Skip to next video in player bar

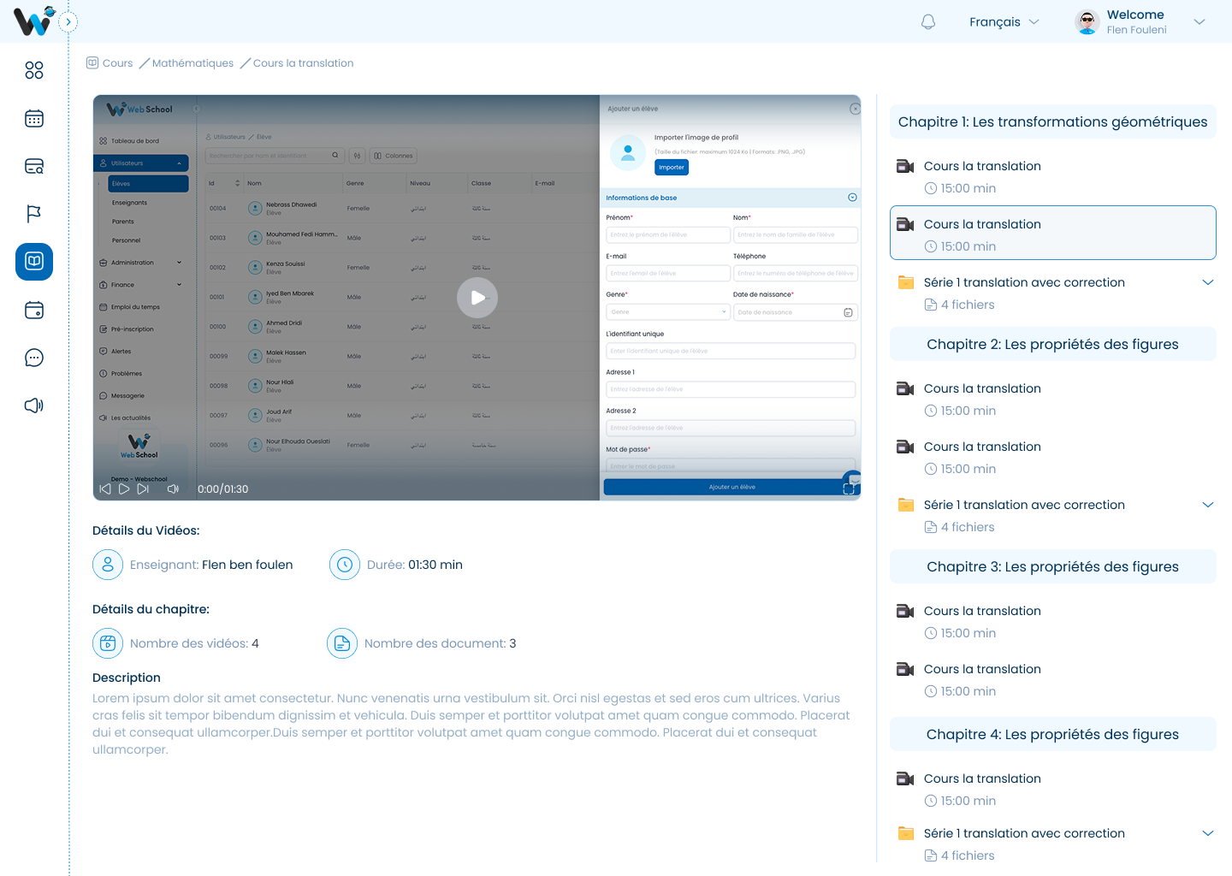tap(143, 489)
